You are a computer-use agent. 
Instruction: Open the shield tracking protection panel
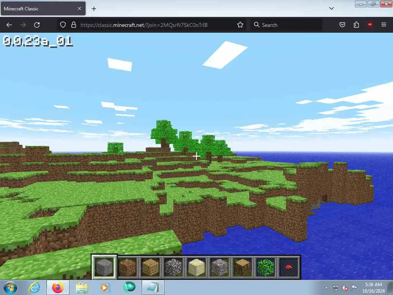(63, 25)
